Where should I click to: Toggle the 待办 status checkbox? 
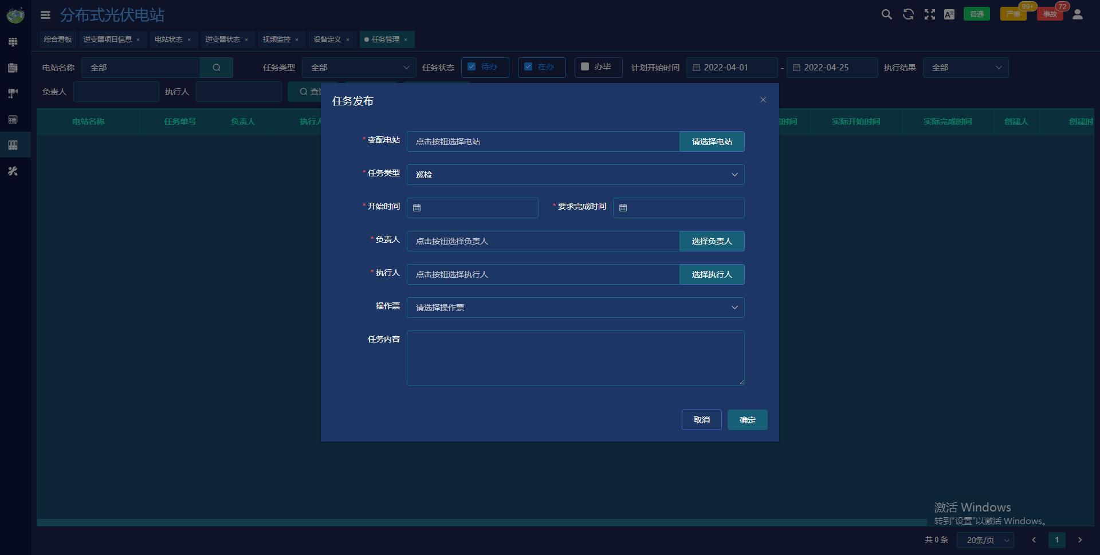[x=472, y=66]
